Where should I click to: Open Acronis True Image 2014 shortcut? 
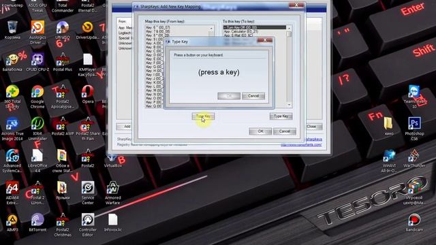click(x=12, y=124)
